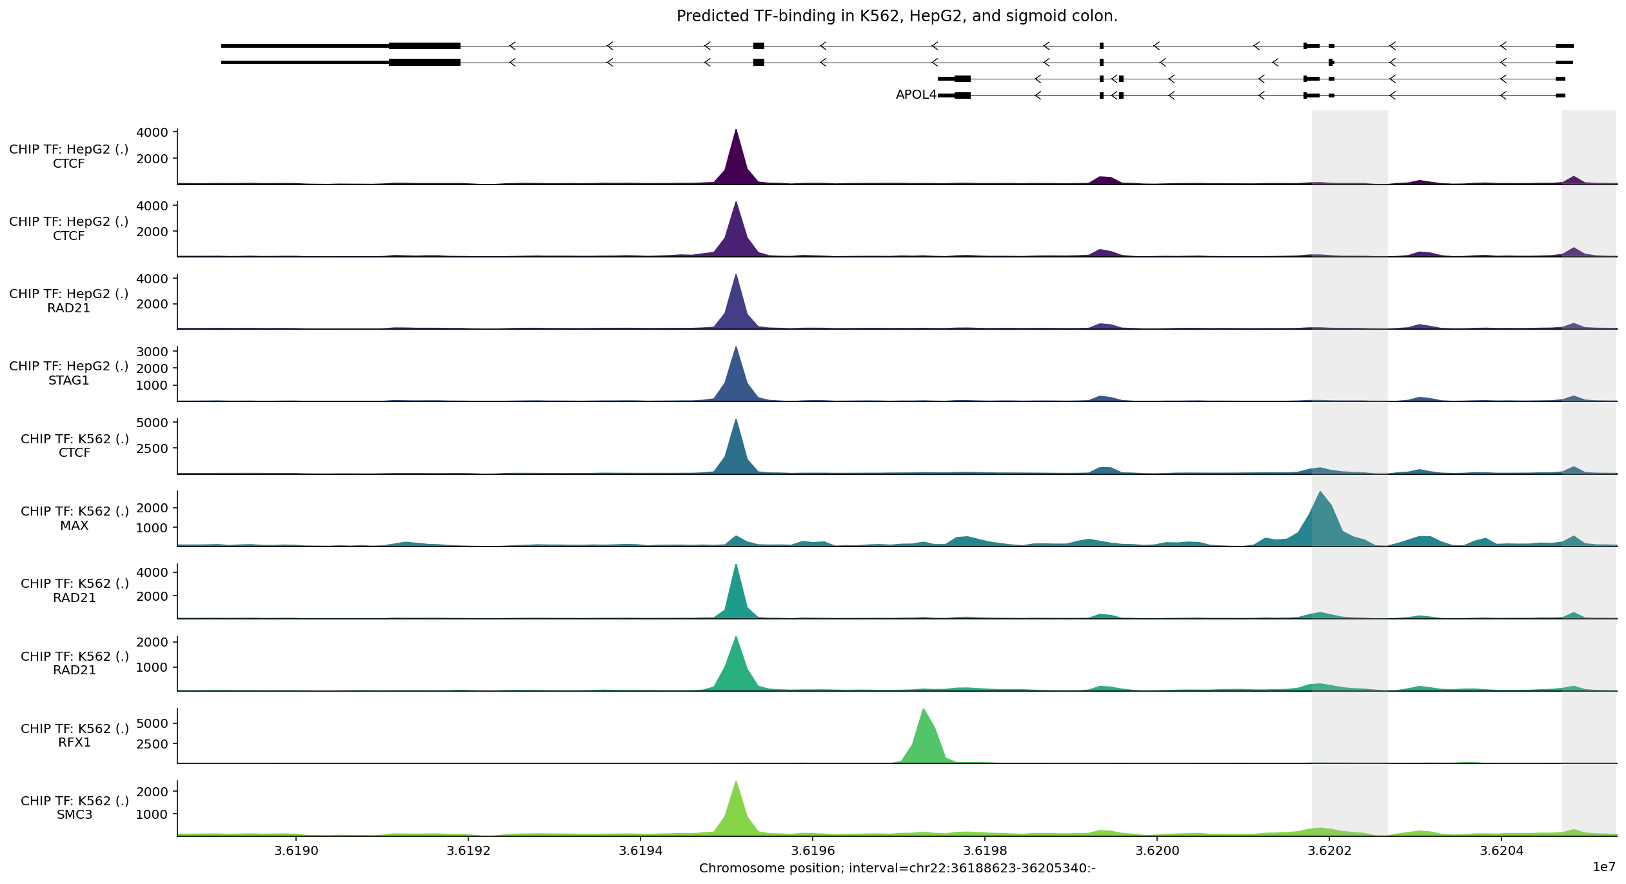The image size is (1626, 884).
Task: Click the 1000 tick on SMC3 axis
Action: point(152,814)
